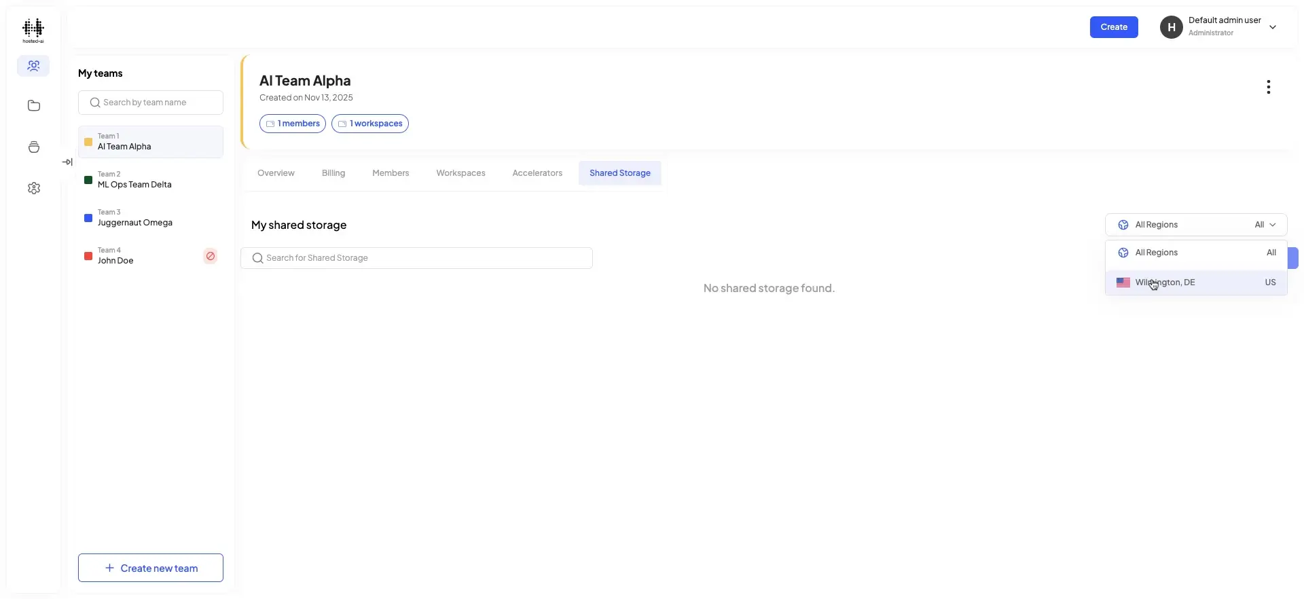Focus the Search by team name field

(x=151, y=103)
